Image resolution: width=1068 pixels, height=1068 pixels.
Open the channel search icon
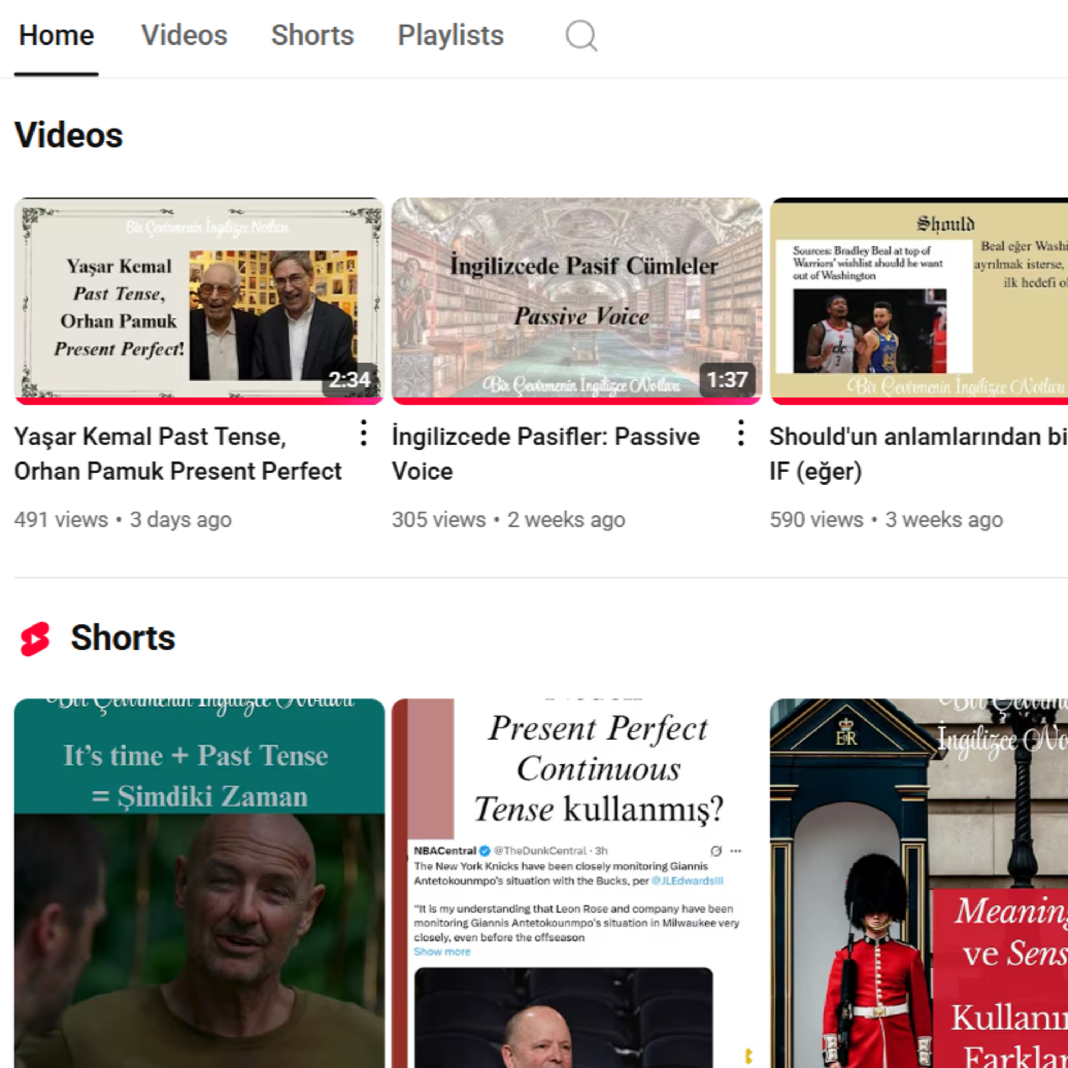[581, 36]
